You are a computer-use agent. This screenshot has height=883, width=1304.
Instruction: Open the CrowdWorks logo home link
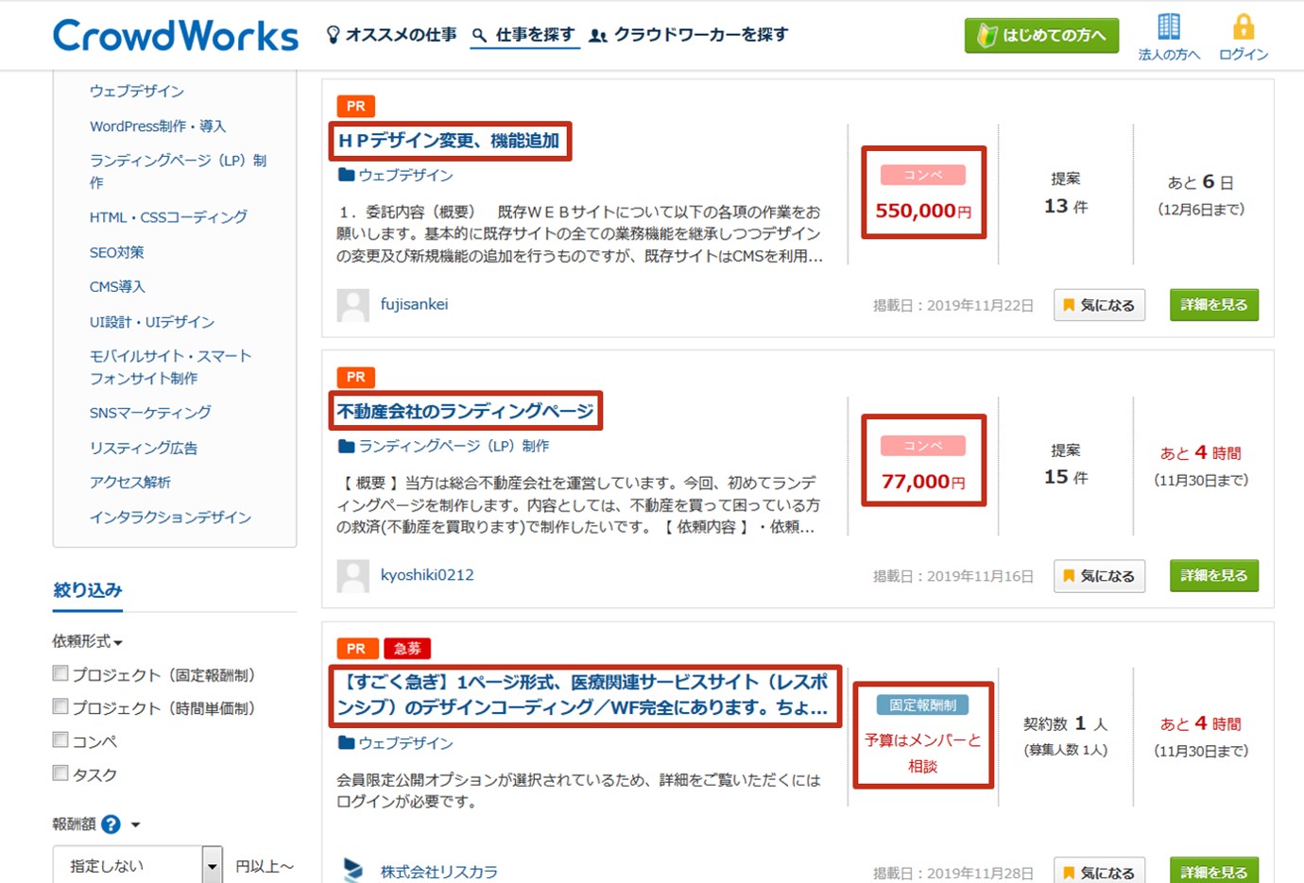(x=176, y=35)
